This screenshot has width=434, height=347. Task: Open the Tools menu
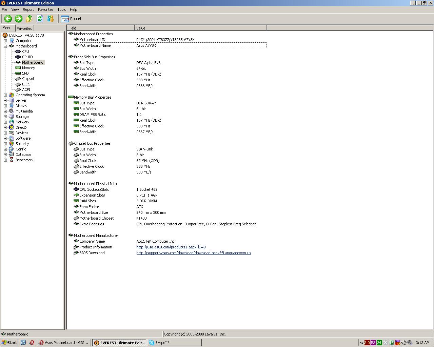[62, 9]
